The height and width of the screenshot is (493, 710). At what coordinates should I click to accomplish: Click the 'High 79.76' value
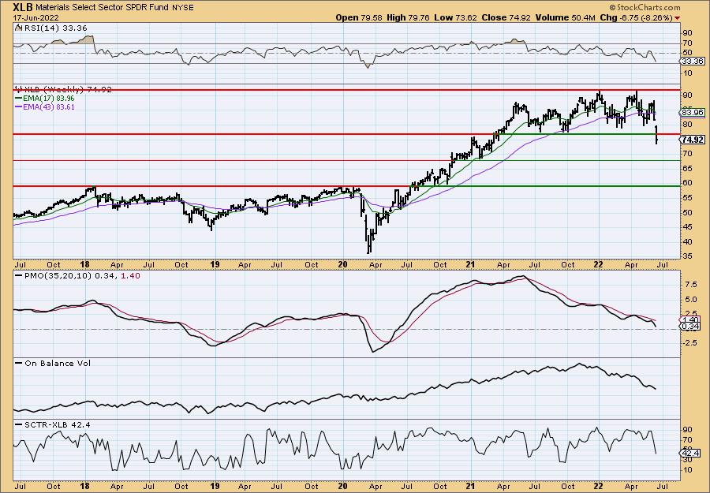point(408,17)
